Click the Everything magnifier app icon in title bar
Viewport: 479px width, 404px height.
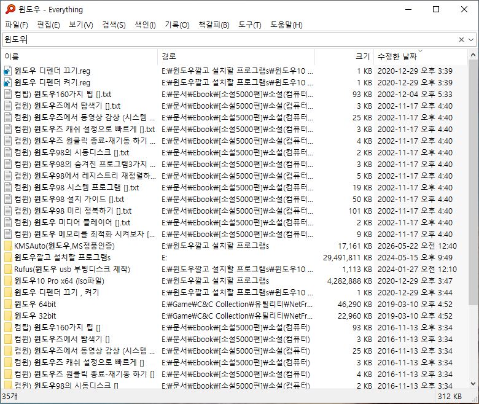10,9
